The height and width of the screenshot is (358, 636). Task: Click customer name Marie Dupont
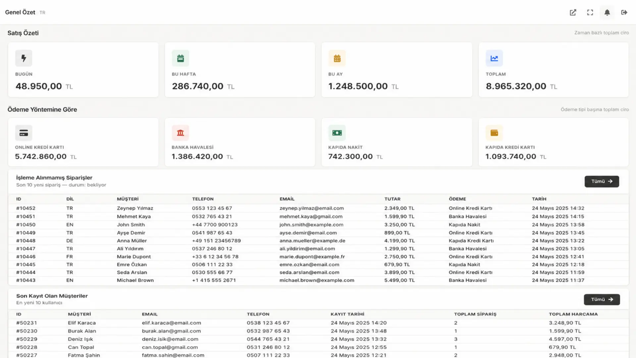(x=134, y=257)
